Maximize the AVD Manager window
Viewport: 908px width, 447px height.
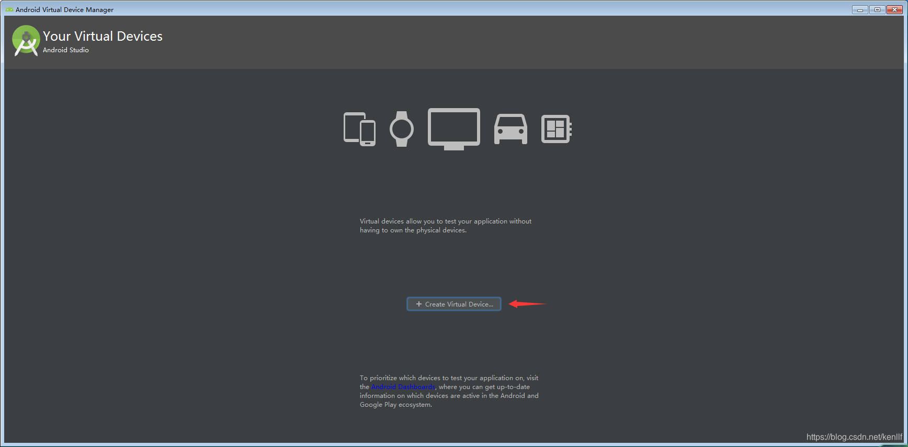coord(877,9)
